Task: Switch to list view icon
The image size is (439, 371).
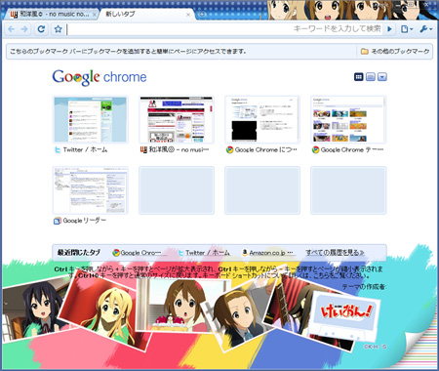Action: point(371,77)
